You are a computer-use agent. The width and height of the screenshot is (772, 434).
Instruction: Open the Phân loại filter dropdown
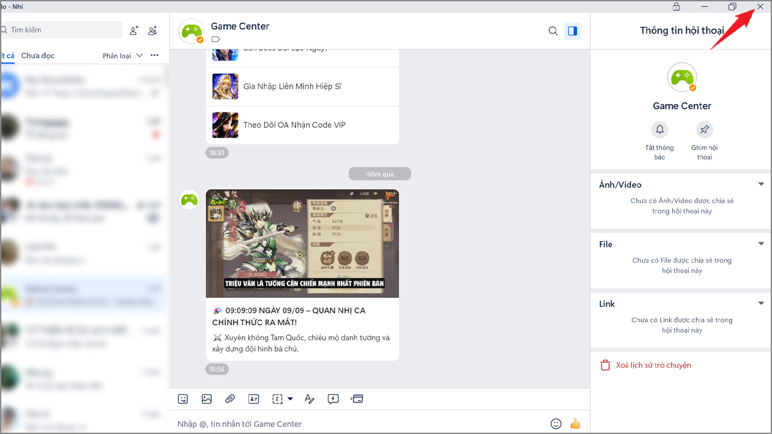122,56
